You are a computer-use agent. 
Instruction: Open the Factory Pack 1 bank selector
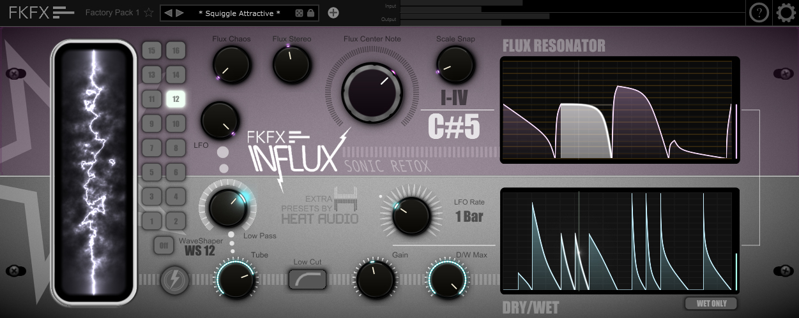point(112,12)
